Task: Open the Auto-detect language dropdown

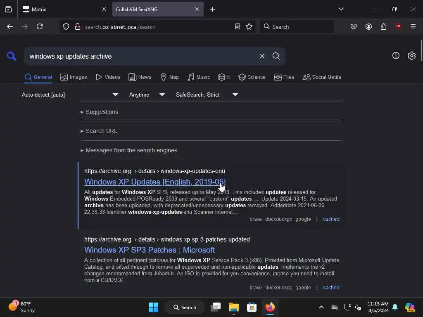Action: tap(70, 95)
